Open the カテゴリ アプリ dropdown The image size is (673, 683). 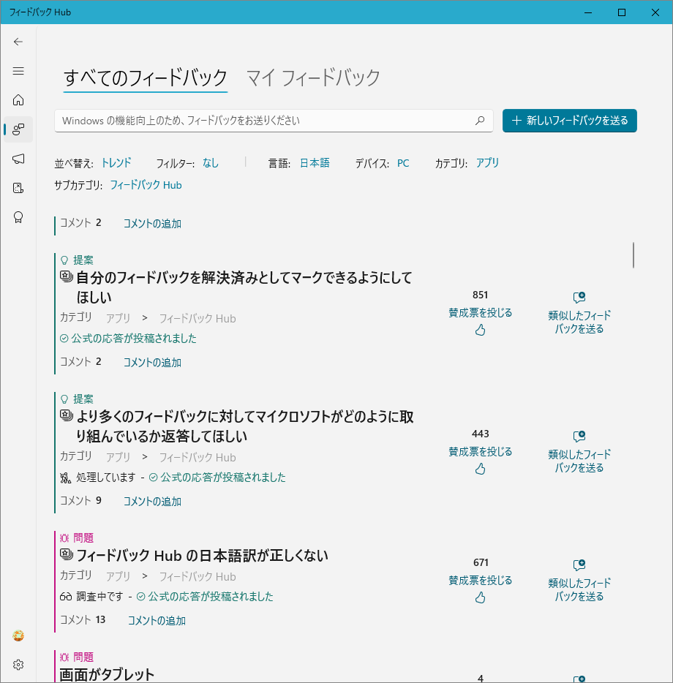[487, 163]
